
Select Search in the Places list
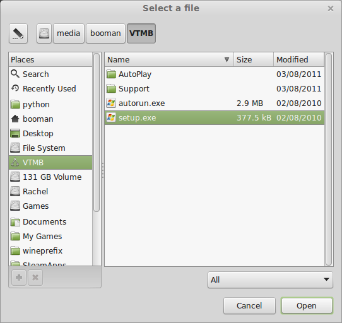[50, 74]
